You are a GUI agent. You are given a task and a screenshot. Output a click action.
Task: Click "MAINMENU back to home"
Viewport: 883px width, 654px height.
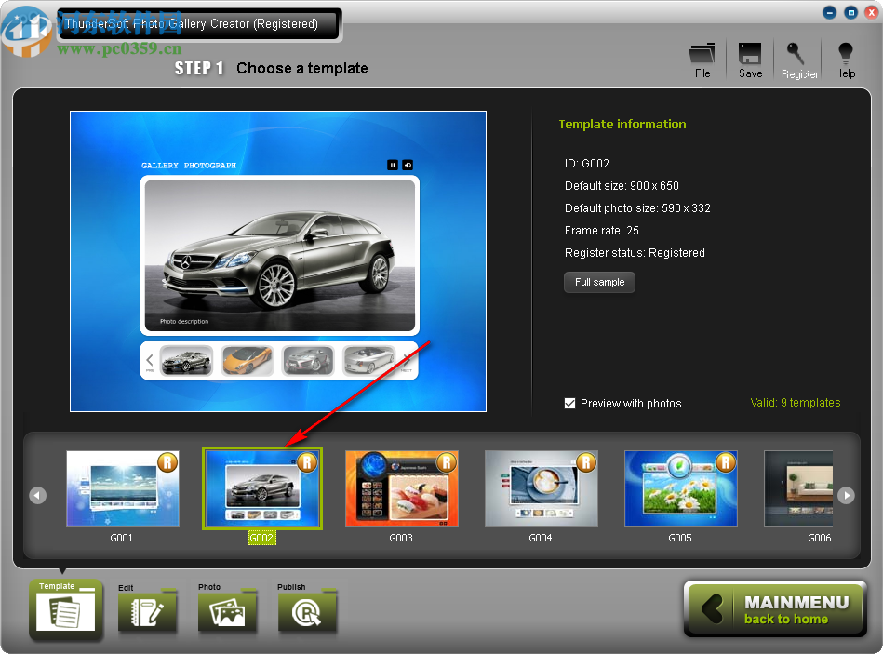pyautogui.click(x=774, y=609)
